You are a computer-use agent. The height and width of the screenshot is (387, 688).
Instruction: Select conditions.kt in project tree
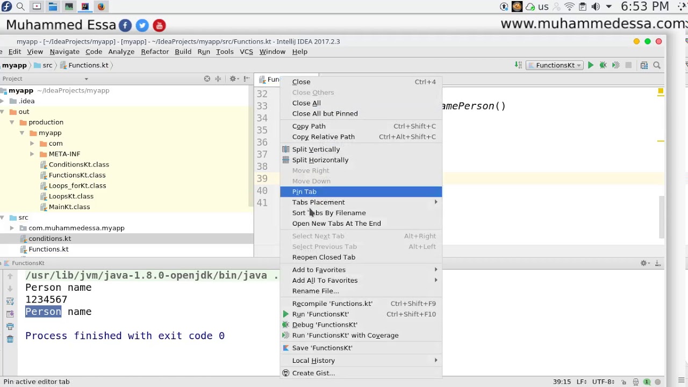click(x=49, y=239)
